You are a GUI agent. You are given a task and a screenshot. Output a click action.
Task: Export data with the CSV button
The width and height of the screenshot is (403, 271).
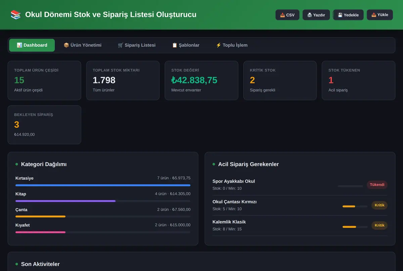point(287,15)
